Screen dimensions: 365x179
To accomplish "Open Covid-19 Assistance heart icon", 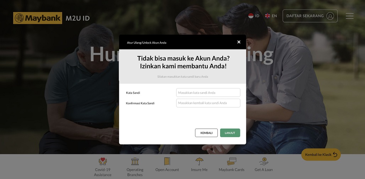I will (103, 161).
